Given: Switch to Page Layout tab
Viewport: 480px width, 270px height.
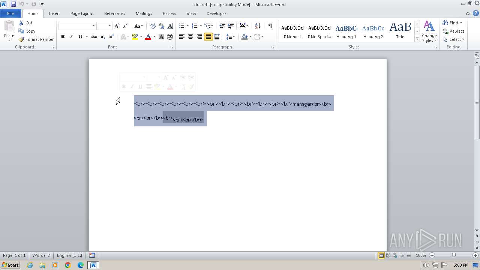Looking at the screenshot, I should point(82,13).
